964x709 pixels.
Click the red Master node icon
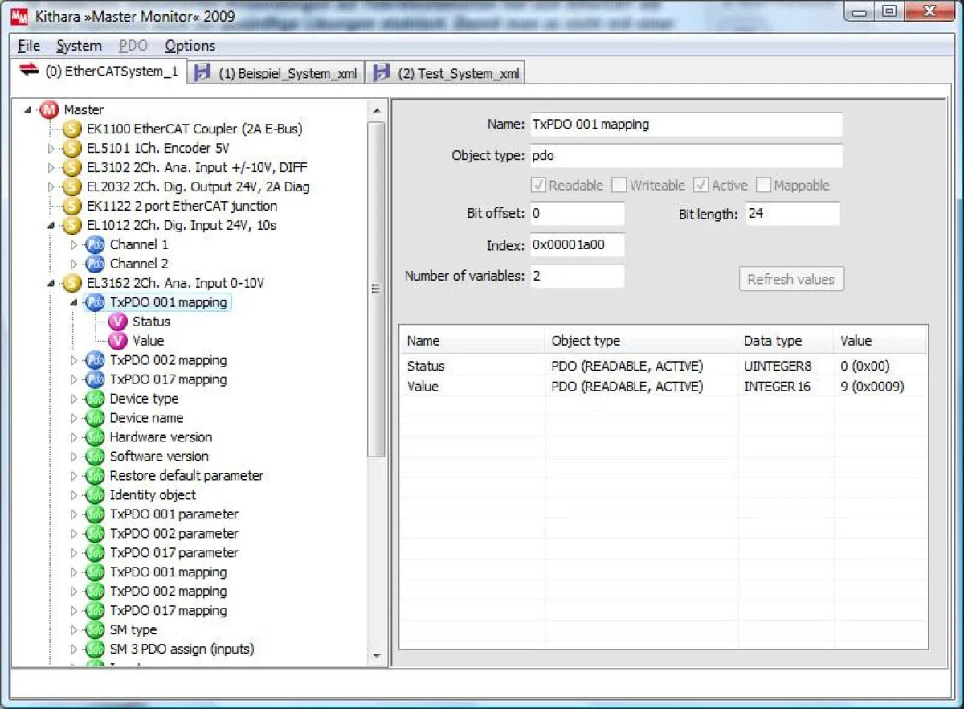[50, 109]
